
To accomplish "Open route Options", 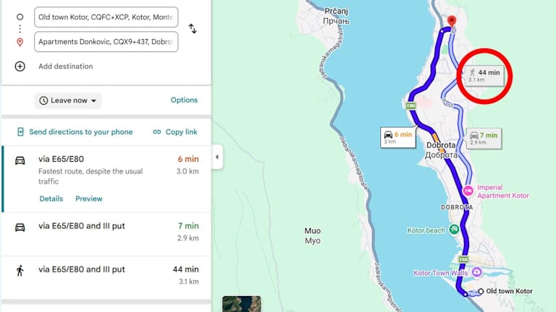I will coord(184,100).
